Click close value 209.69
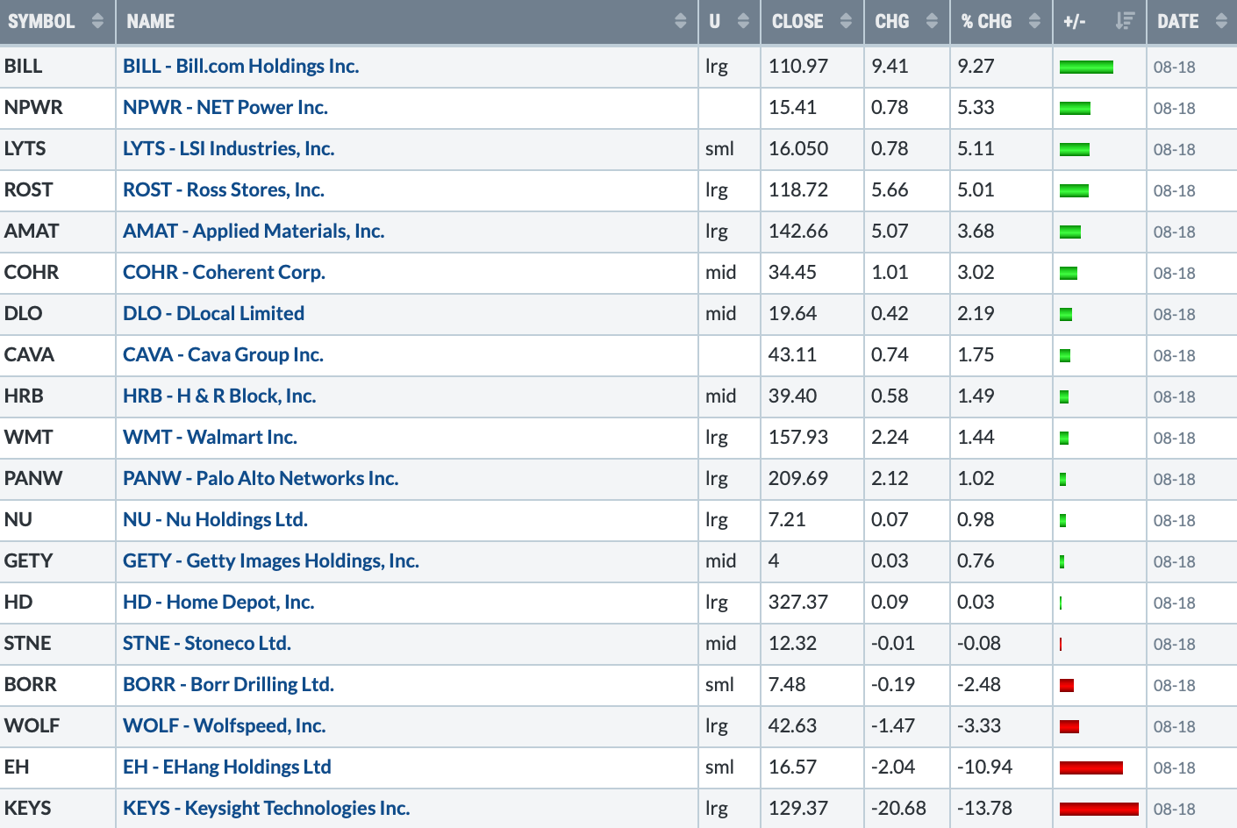 tap(798, 478)
